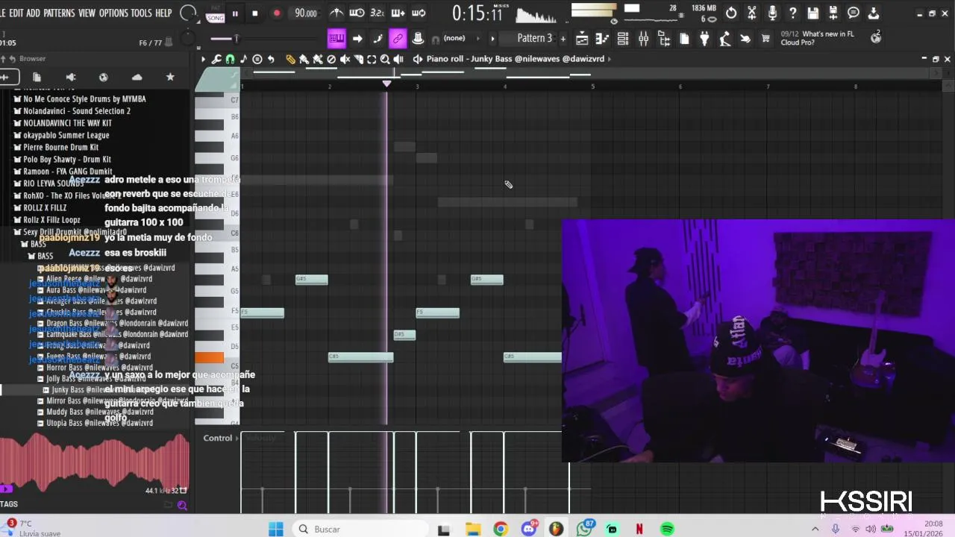
Task: Expand the Pierre Bourne Drum Kit folder
Action: click(x=57, y=147)
